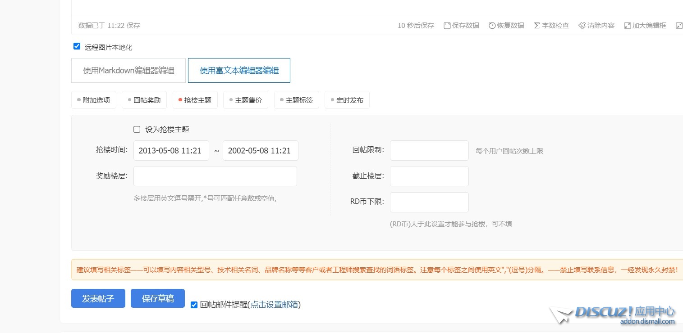Clear content with the eraser icon

[582, 26]
